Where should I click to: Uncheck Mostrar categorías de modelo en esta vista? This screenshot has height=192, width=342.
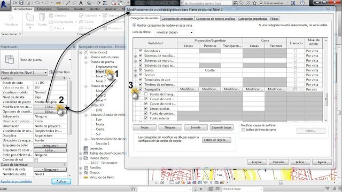pyautogui.click(x=134, y=25)
